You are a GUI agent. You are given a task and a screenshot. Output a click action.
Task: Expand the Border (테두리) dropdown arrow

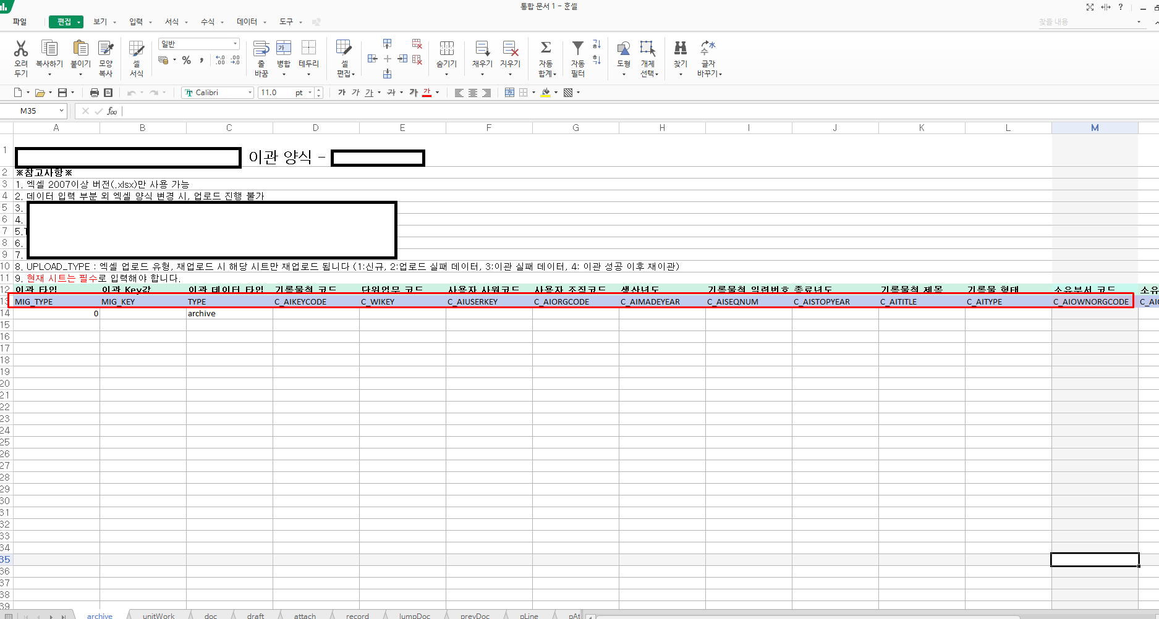308,74
